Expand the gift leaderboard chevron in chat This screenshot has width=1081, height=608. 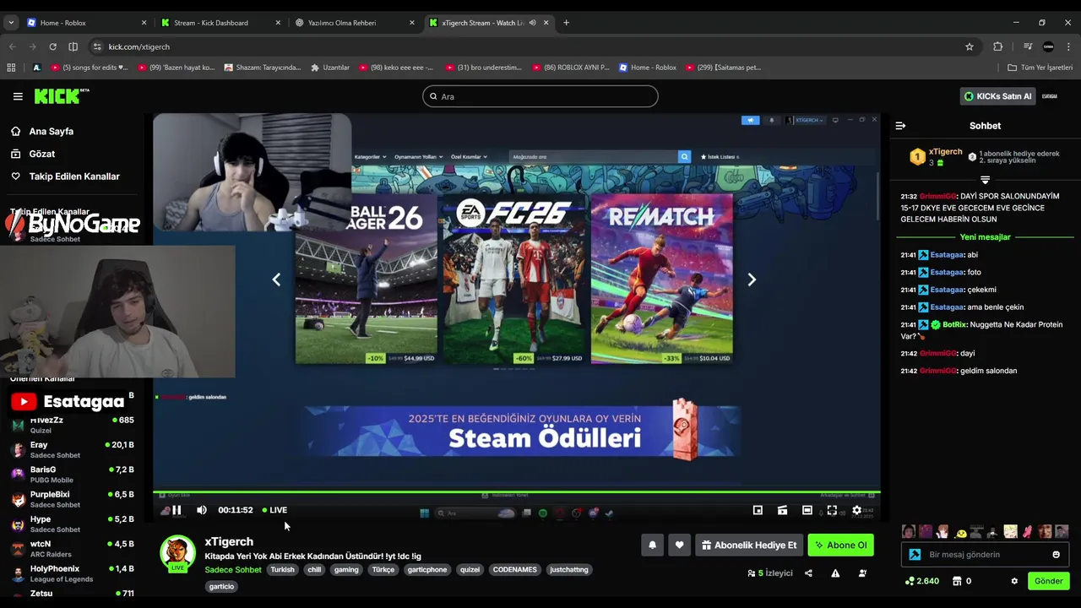point(985,180)
